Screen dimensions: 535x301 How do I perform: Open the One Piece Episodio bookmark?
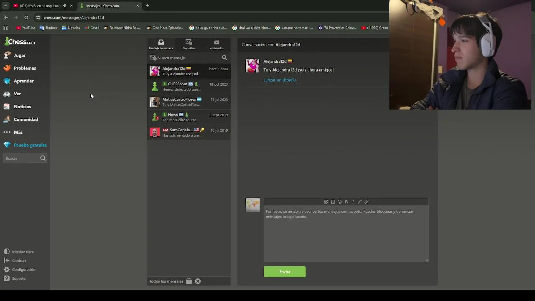click(x=165, y=28)
